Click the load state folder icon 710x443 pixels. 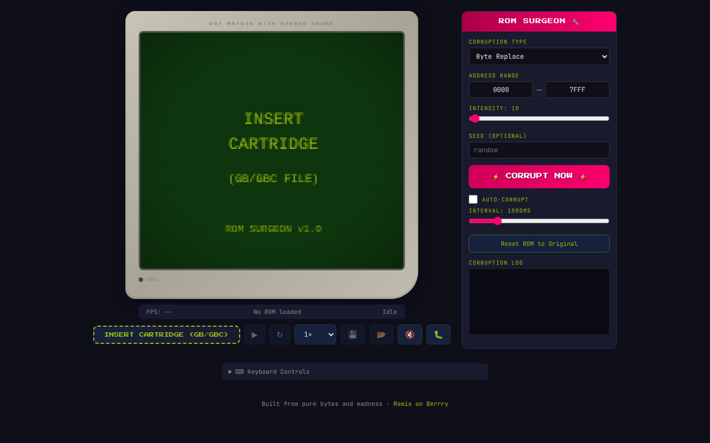coord(381,334)
